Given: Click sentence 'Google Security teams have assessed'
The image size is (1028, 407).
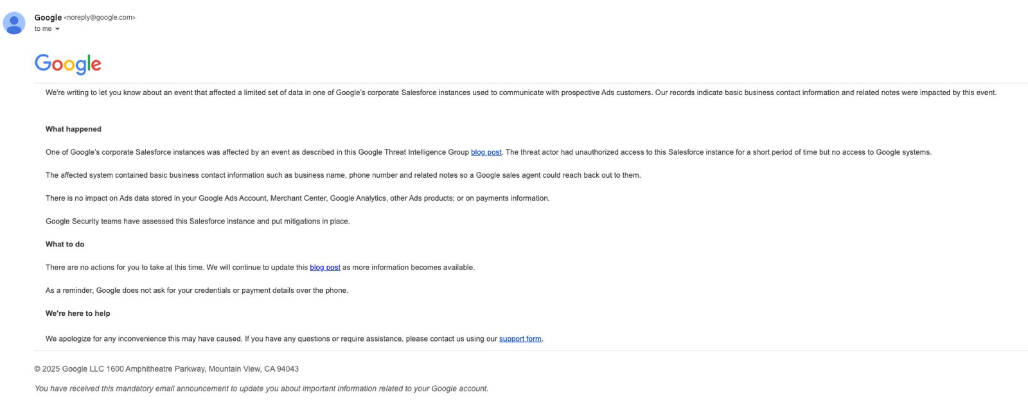Looking at the screenshot, I should click(x=198, y=221).
